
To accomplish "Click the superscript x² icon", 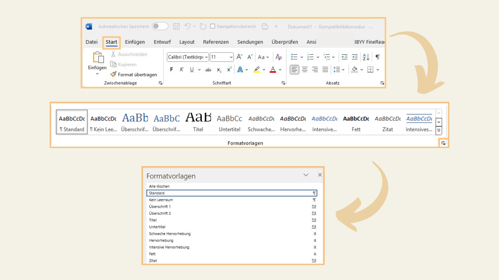I will click(229, 70).
